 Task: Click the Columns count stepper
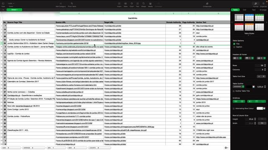click(x=265, y=70)
